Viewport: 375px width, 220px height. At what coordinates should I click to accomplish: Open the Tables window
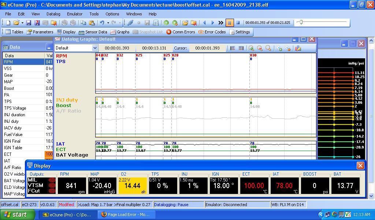14,32
